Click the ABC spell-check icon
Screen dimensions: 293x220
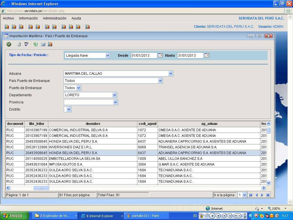pyautogui.click(x=26, y=44)
